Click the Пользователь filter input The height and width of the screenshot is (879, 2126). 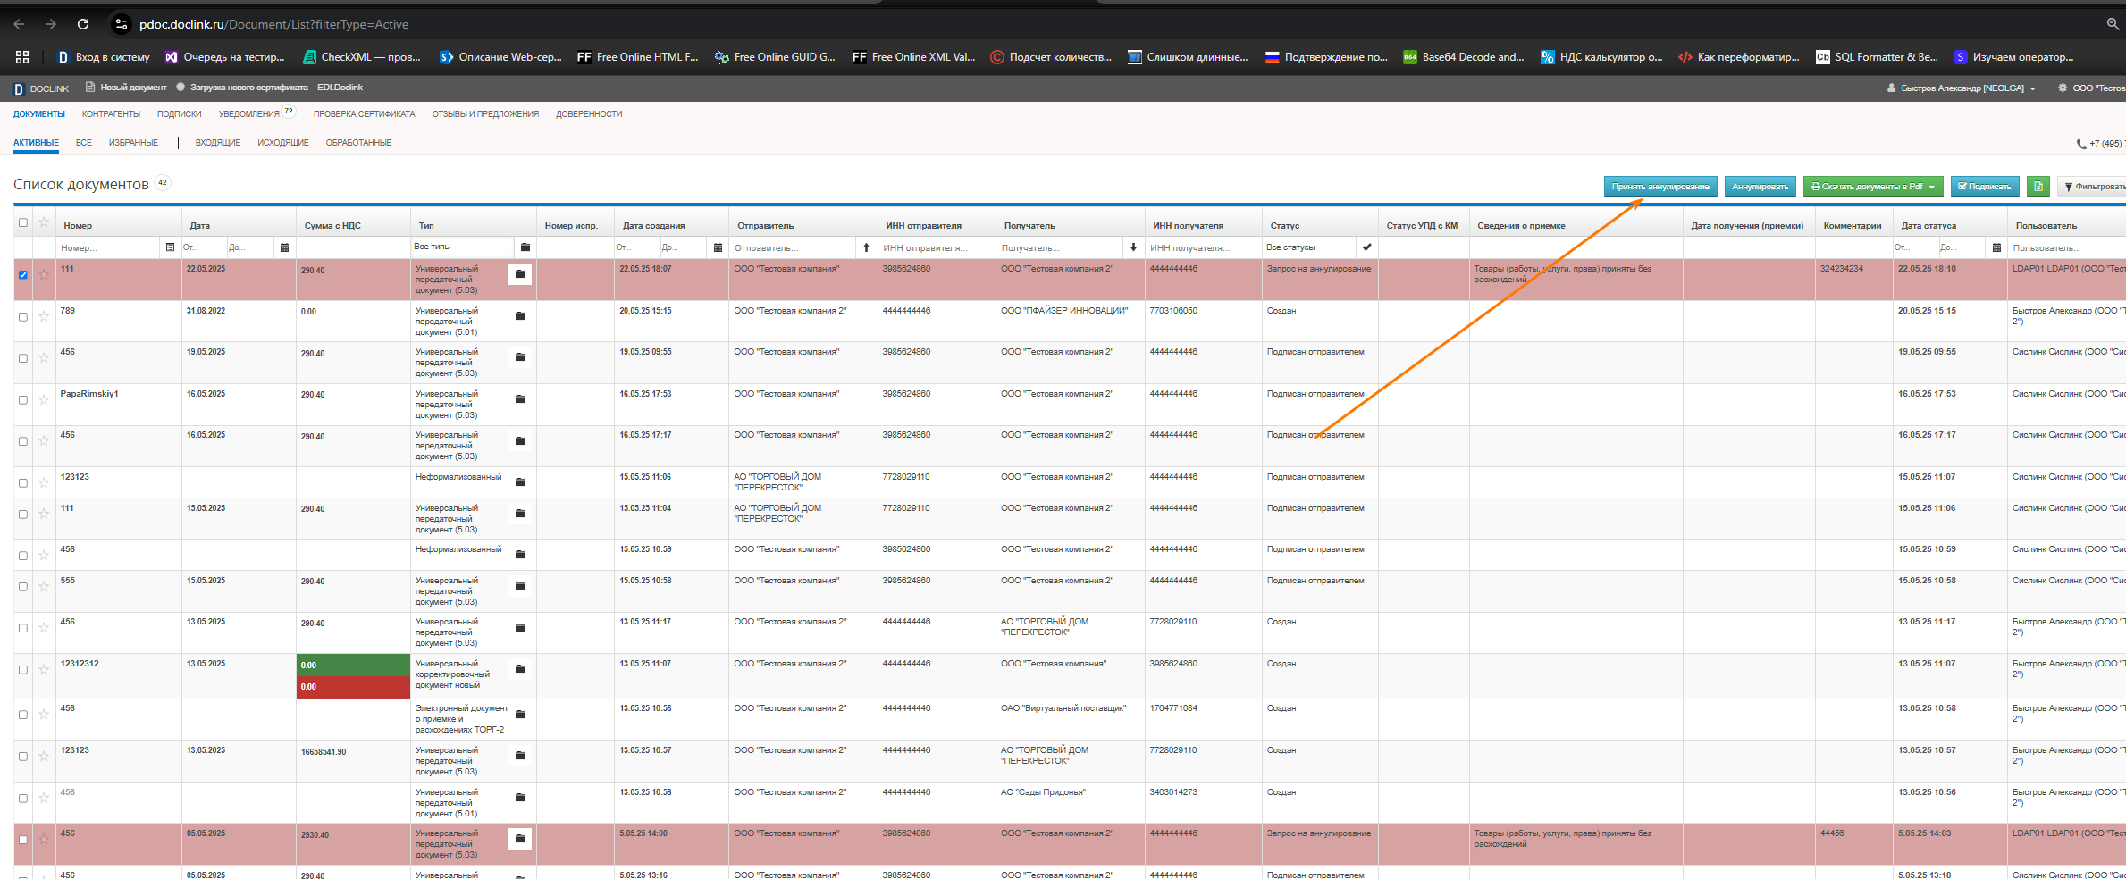[x=2066, y=247]
